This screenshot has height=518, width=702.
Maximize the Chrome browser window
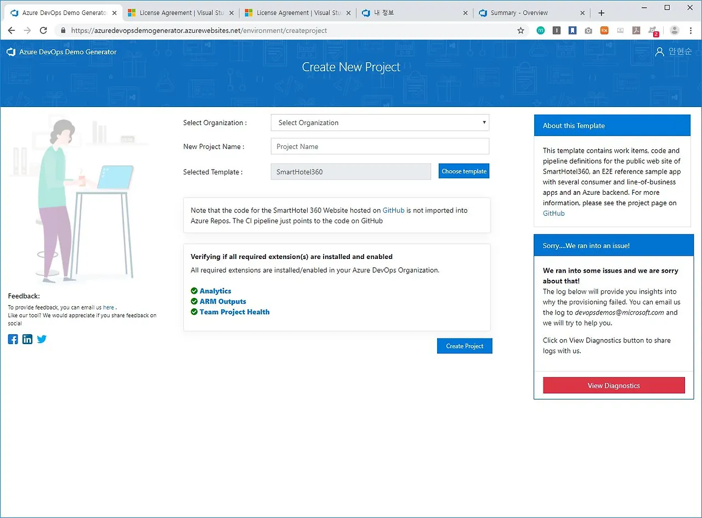click(667, 7)
